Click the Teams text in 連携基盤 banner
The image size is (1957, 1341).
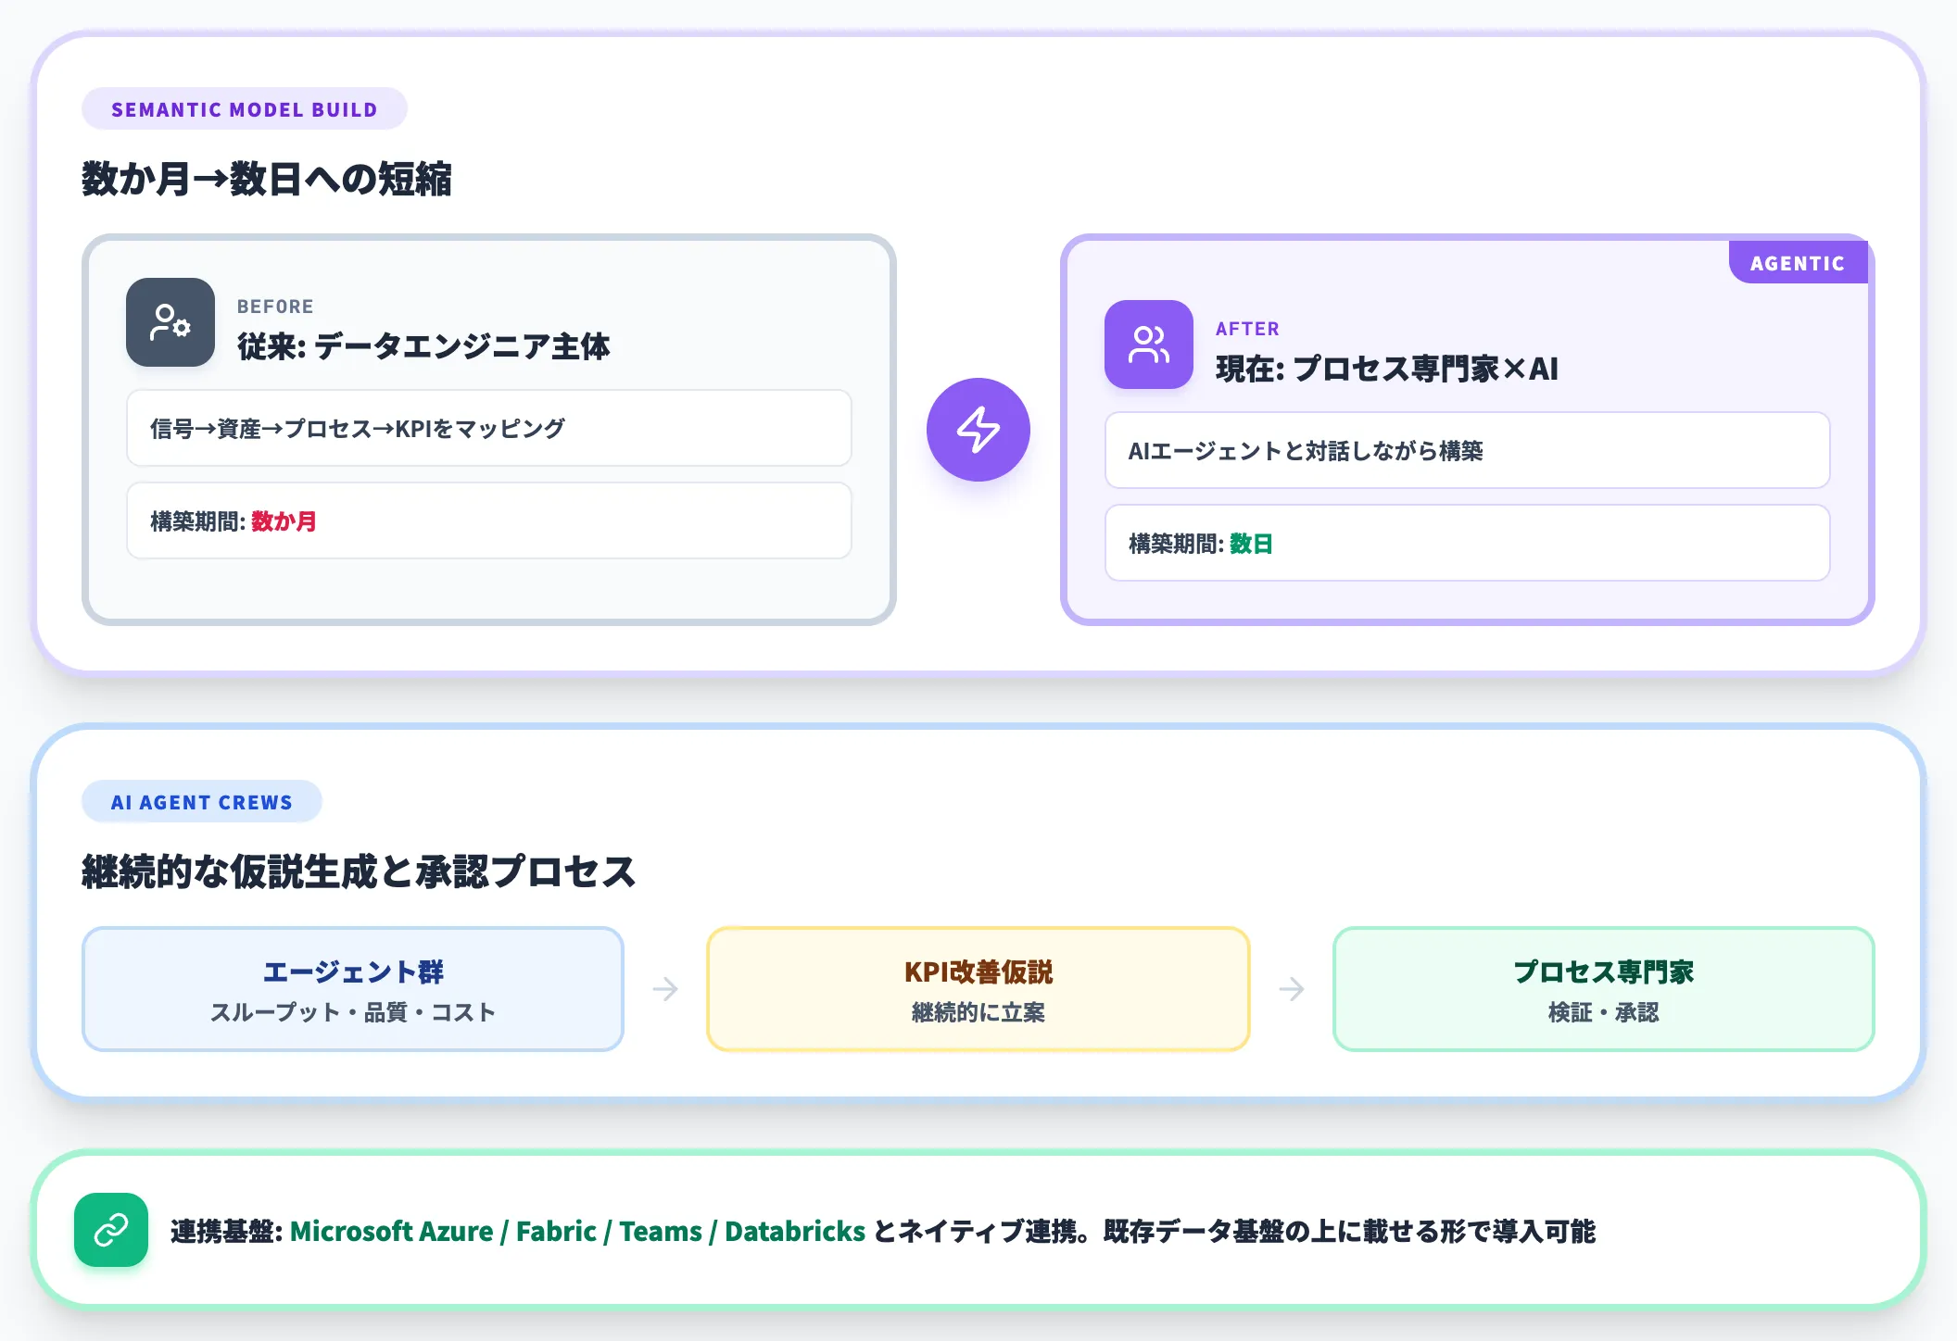tap(661, 1231)
